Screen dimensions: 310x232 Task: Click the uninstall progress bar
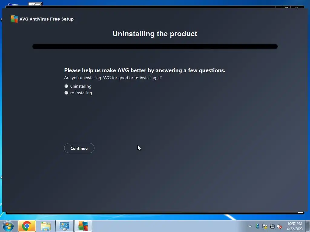[155, 47]
